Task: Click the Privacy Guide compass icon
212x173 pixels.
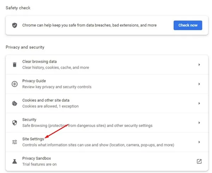Action: coord(14,84)
